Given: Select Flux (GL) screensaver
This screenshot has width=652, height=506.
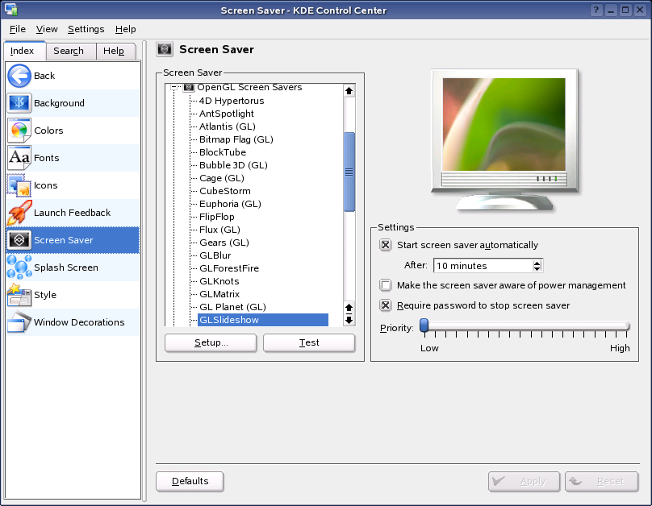Looking at the screenshot, I should [x=219, y=230].
